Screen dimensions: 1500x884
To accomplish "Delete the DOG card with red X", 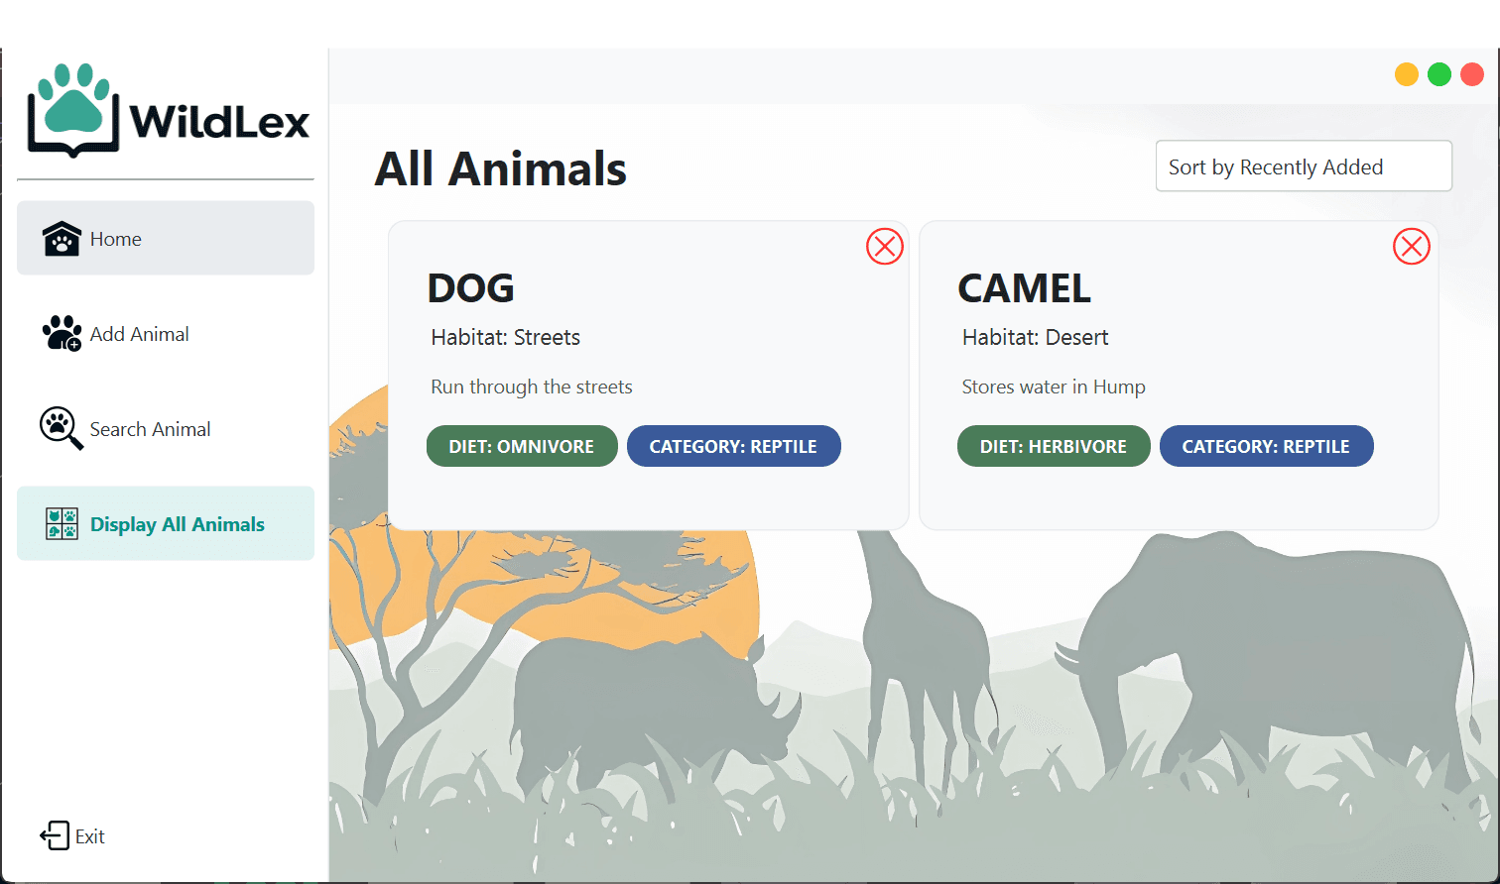I will (x=885, y=246).
